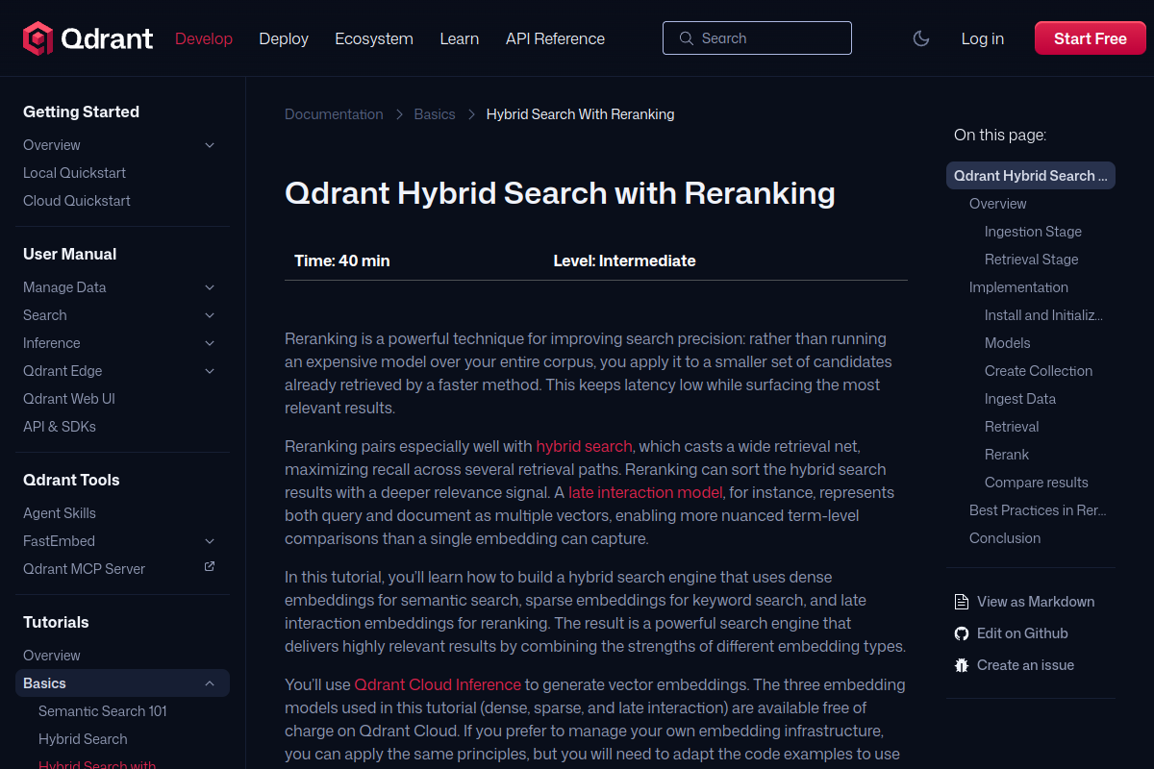Viewport: 1154px width, 769px height.
Task: Jump to Conclusion section
Action: (1005, 538)
